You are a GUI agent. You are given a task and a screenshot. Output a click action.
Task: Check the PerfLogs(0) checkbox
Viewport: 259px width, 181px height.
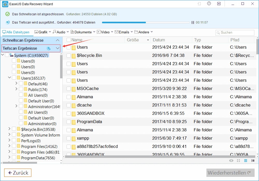click(14, 140)
